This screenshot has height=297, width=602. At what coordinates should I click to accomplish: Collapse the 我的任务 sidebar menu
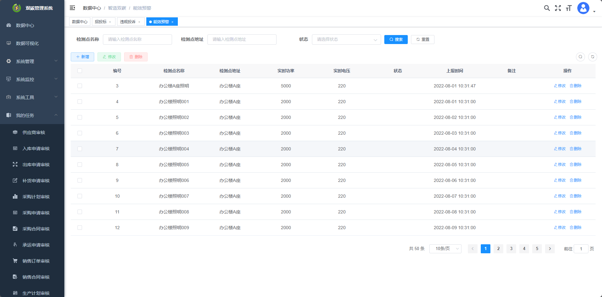(32, 115)
